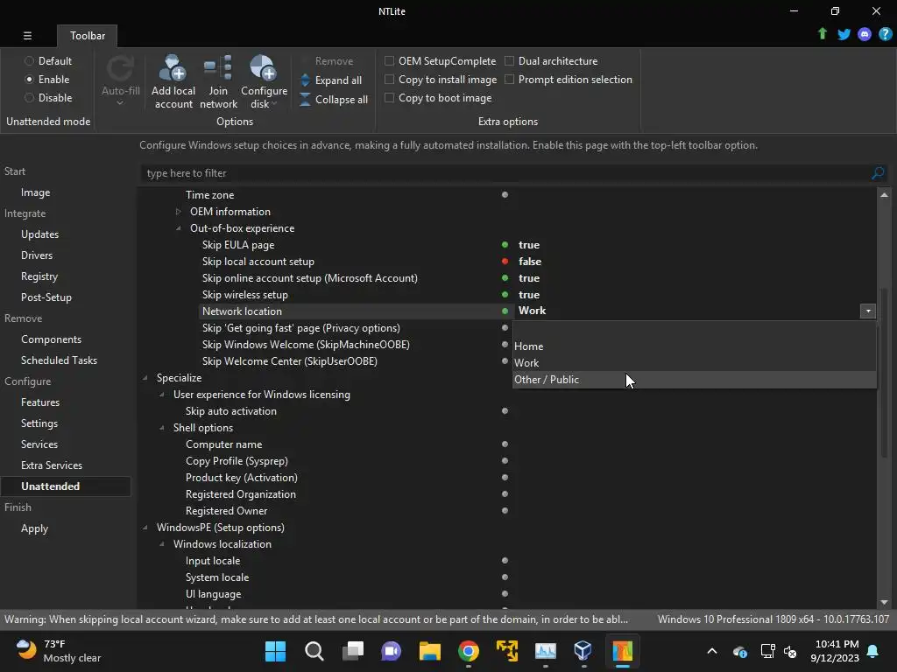Click the scroll down arrow
This screenshot has height=672, width=897.
click(885, 602)
